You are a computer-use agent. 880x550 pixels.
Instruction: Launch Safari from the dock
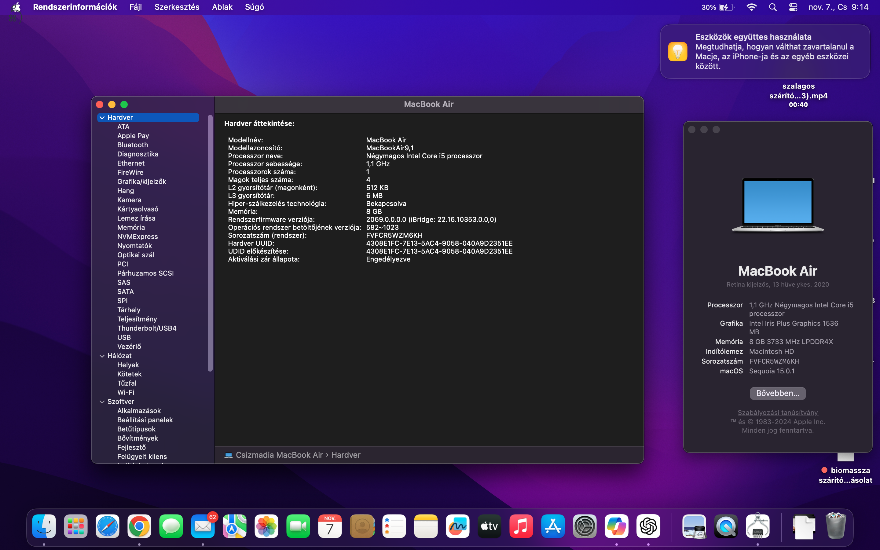coord(108,526)
